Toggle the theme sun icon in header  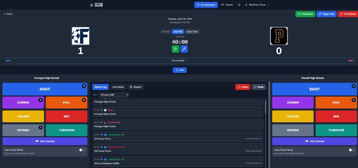click(239, 5)
